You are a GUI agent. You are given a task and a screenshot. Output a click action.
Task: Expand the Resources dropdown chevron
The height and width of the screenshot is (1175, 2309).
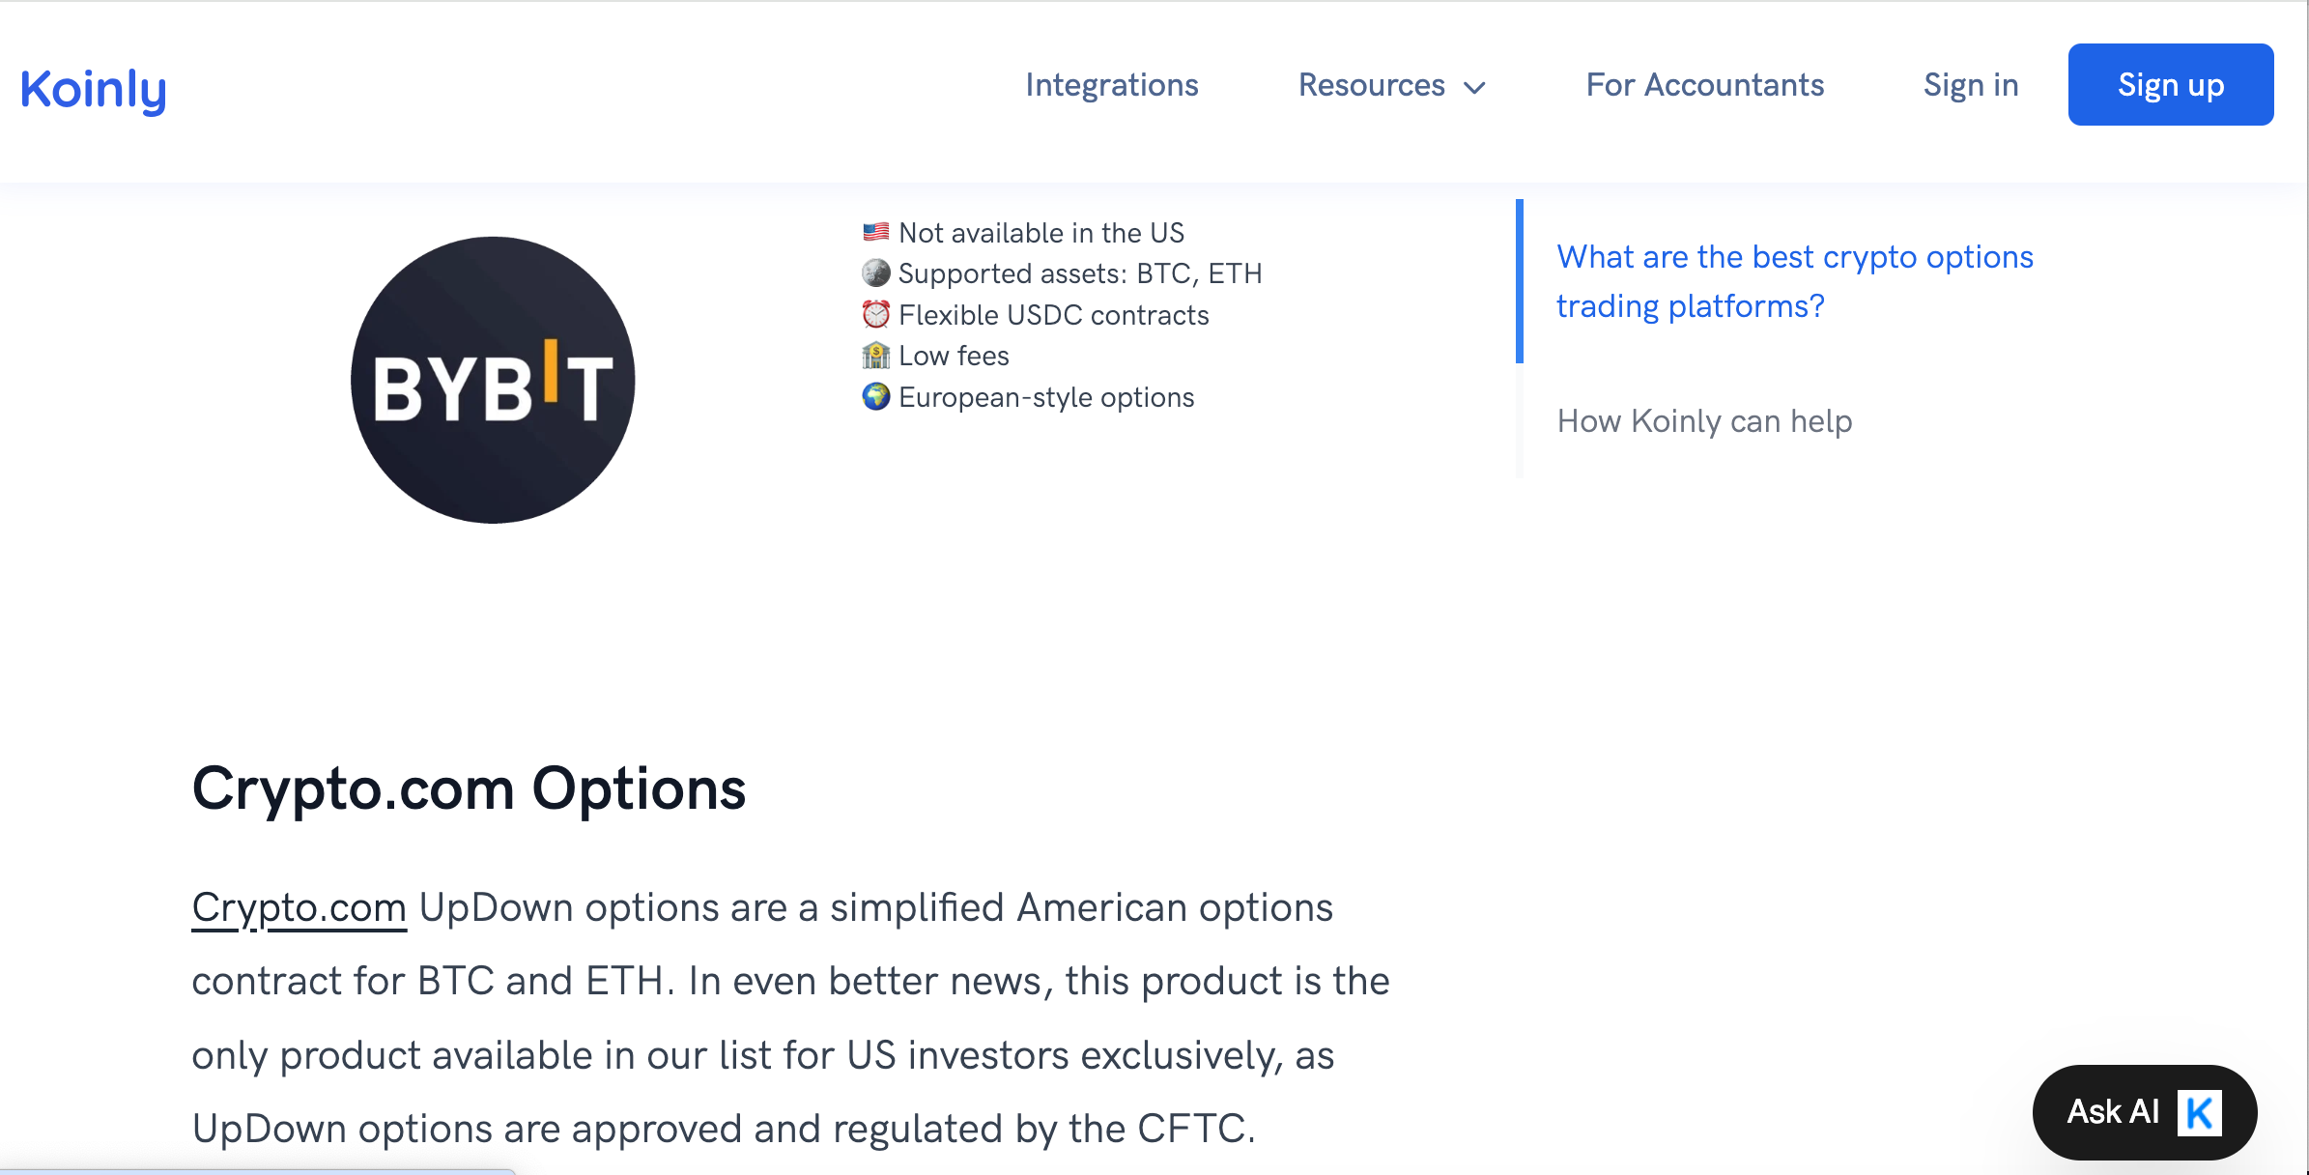pos(1474,87)
